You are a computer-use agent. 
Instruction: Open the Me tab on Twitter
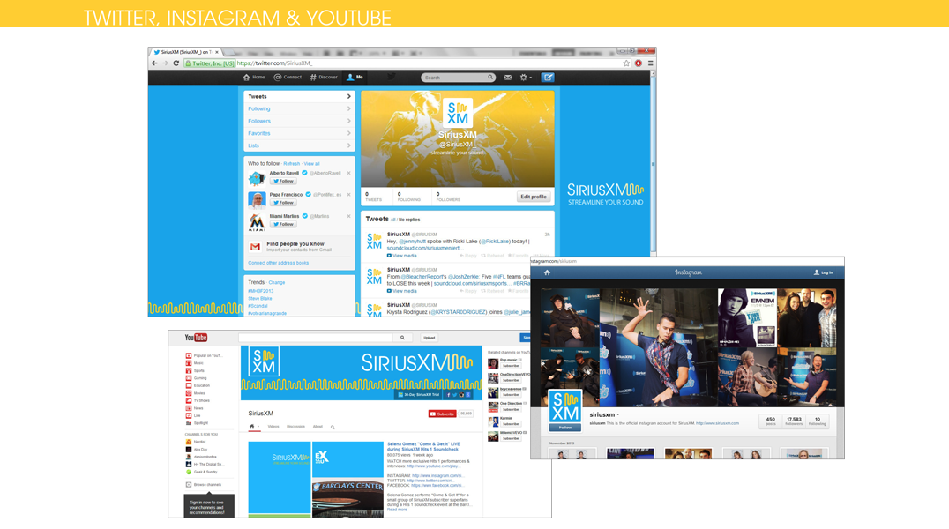pyautogui.click(x=355, y=78)
